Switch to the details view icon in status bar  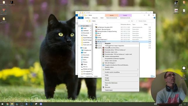coord(152,76)
